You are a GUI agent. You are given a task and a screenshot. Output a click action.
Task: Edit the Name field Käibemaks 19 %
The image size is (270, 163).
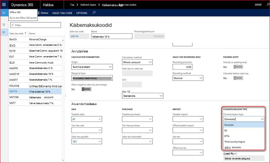(112, 36)
